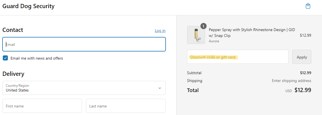The height and width of the screenshot is (115, 322).
Task: Click the Discount code or gift card field
Action: pos(238,57)
